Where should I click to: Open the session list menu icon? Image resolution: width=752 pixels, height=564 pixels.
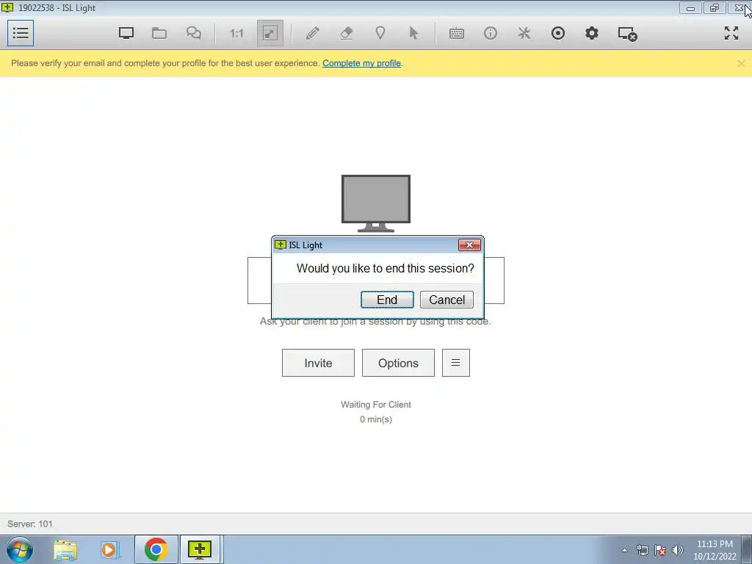[x=21, y=33]
